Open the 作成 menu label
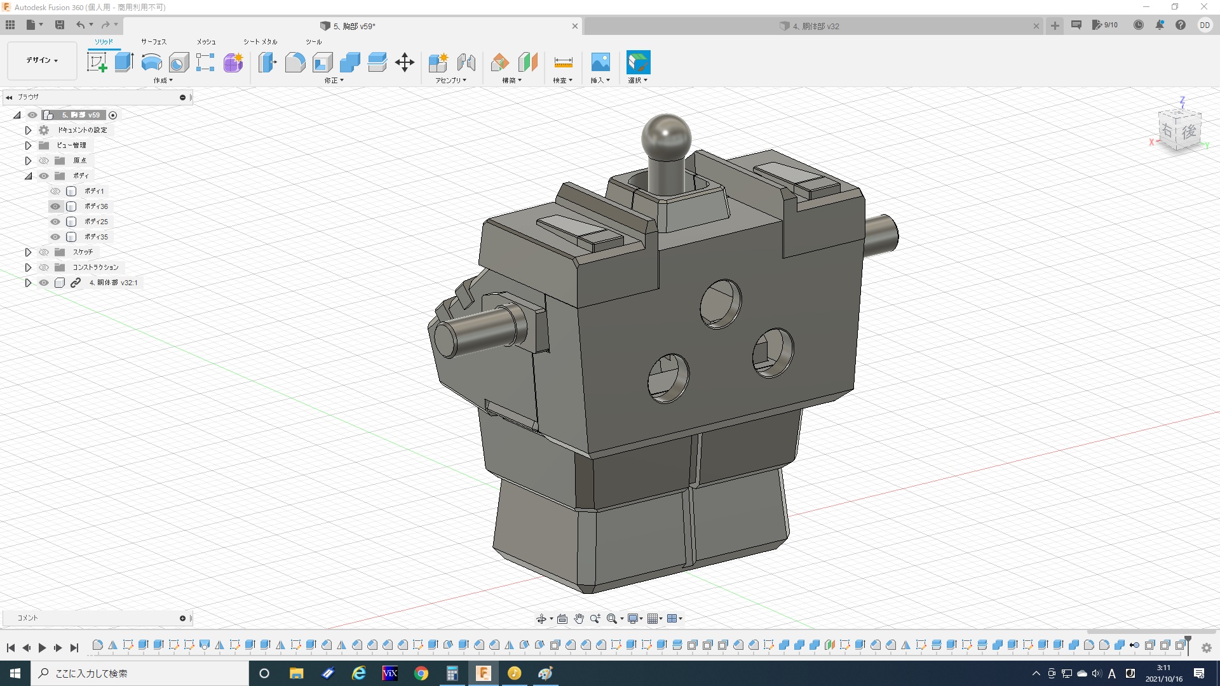This screenshot has height=686, width=1220. tap(163, 81)
